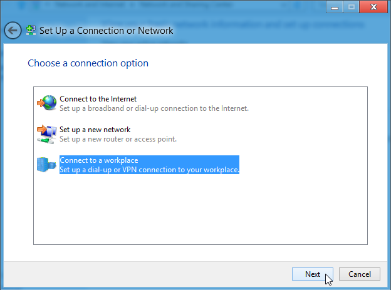Viewport: 391px width, 290px height.
Task: Click the blue building workplace icon
Action: click(46, 165)
